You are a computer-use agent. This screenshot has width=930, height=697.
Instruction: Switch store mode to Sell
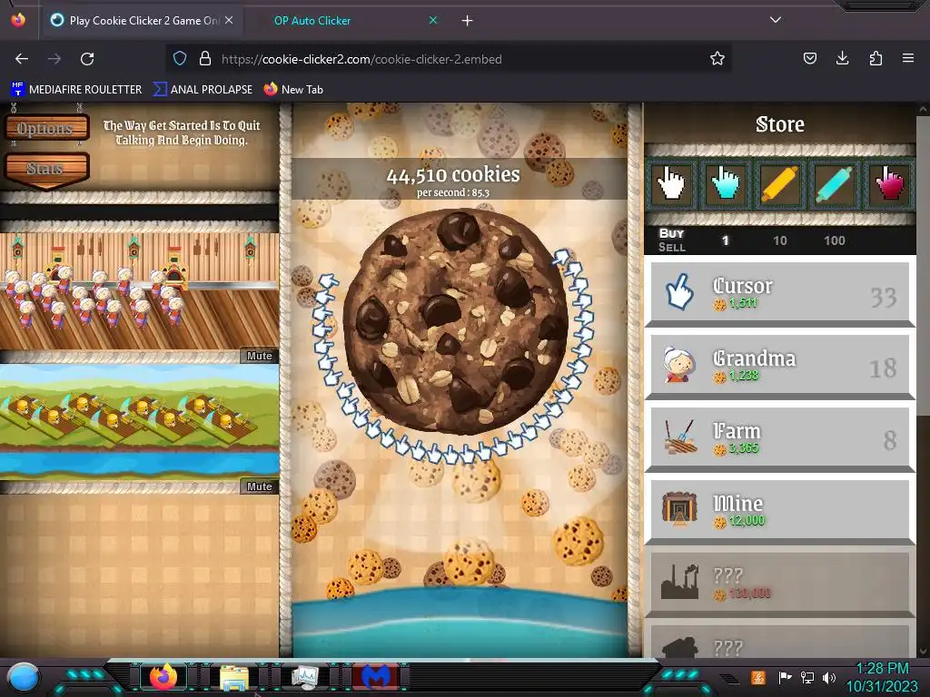coord(671,247)
